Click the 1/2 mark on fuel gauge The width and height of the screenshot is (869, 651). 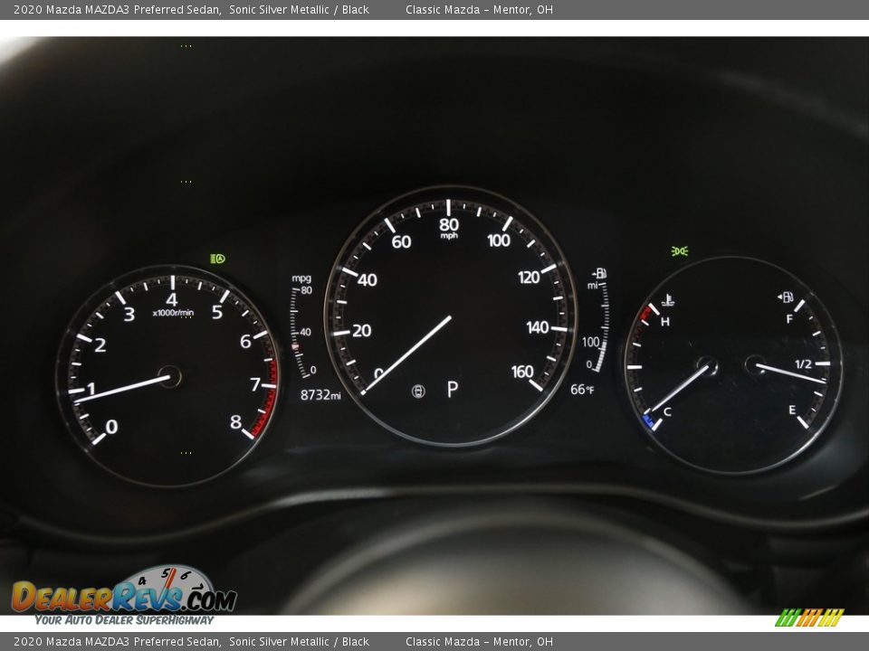coord(803,364)
